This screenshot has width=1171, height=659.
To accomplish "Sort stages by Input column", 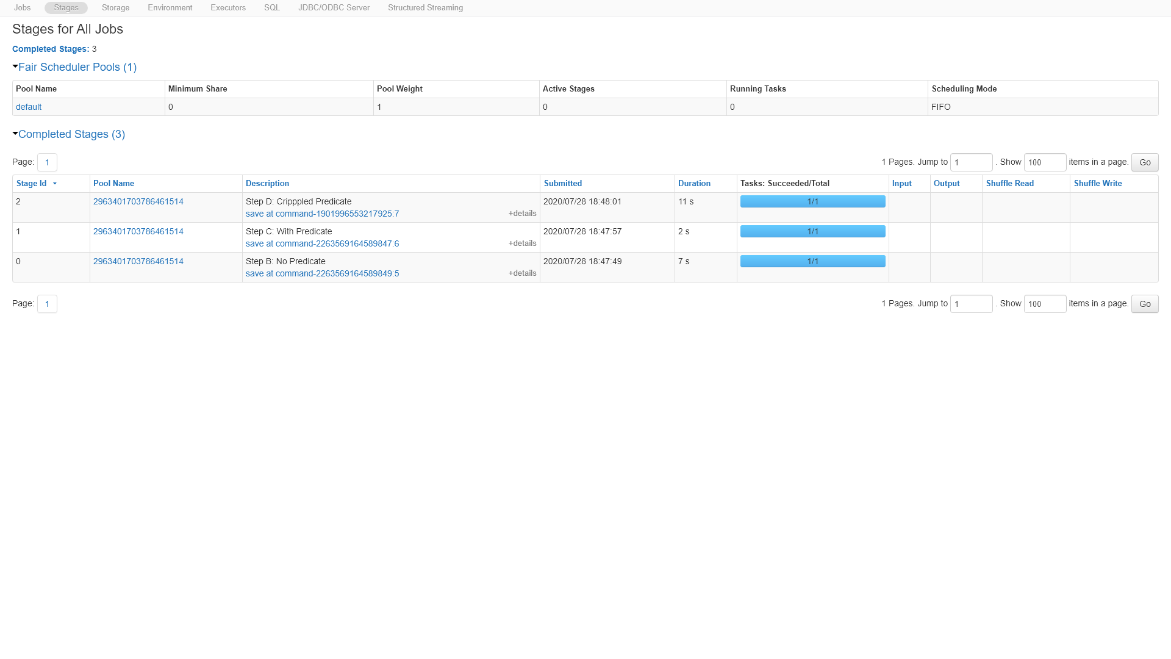I will [902, 183].
